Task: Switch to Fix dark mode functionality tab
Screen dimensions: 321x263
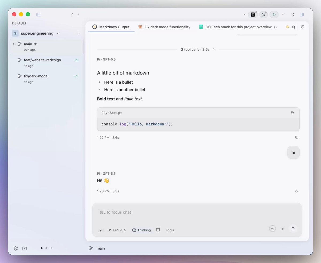Action: 164,27
